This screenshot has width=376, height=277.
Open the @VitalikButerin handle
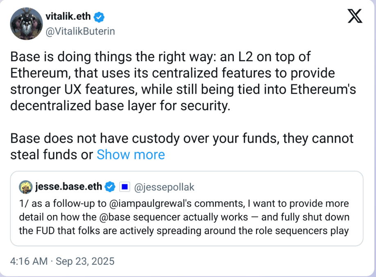[x=80, y=31]
